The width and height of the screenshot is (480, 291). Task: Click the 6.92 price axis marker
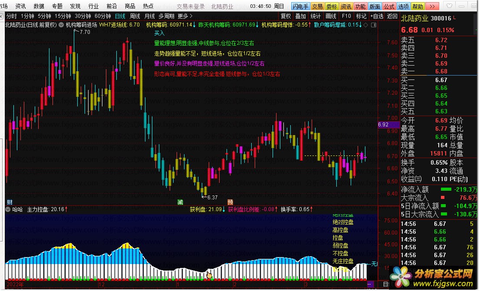click(388, 125)
